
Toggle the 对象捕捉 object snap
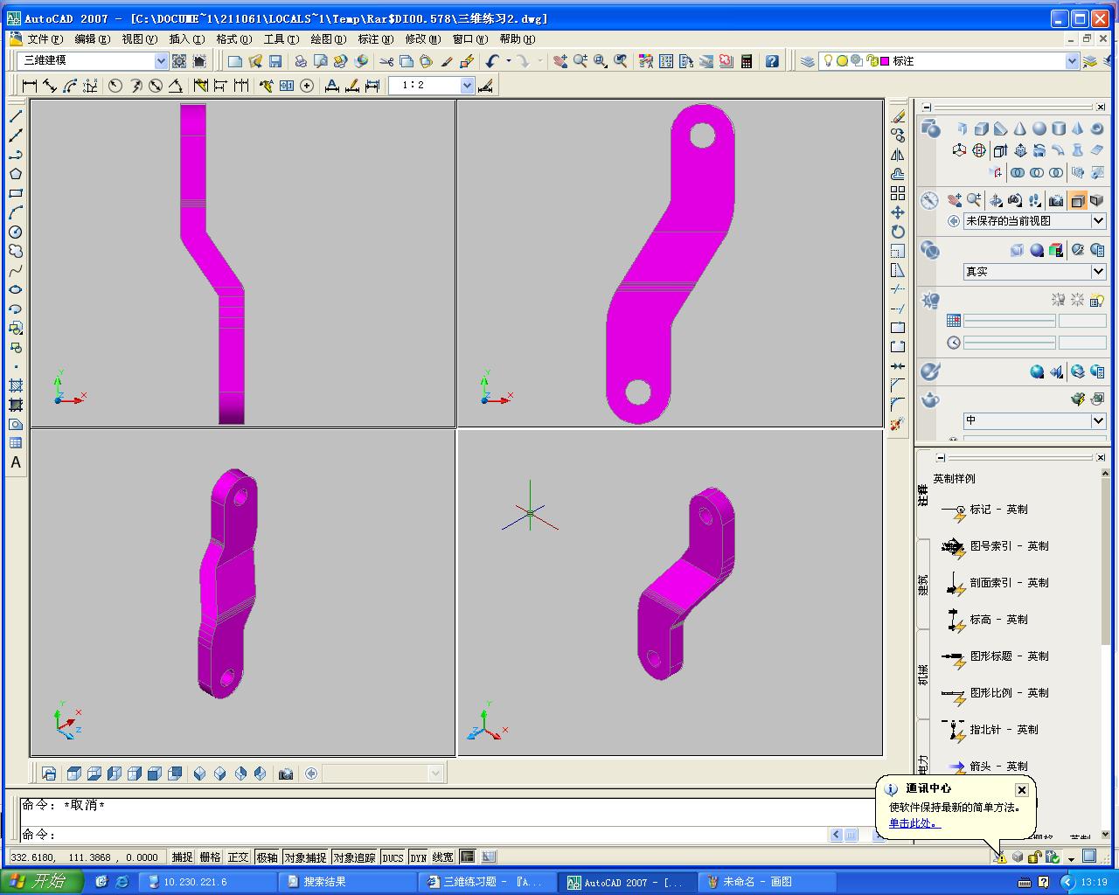(x=305, y=857)
